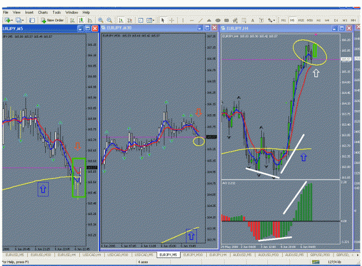Click the connection status bars icon

pyautogui.click(x=316, y=262)
